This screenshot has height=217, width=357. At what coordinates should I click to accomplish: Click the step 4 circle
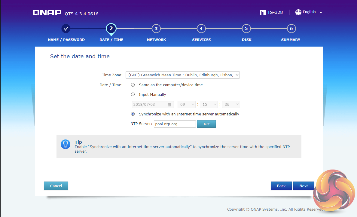pyautogui.click(x=201, y=29)
